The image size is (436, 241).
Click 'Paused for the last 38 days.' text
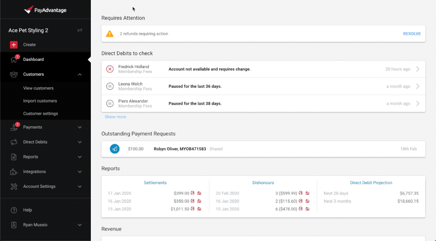point(195,104)
